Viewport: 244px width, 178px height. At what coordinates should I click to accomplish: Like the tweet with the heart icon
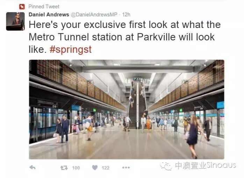[95, 168]
